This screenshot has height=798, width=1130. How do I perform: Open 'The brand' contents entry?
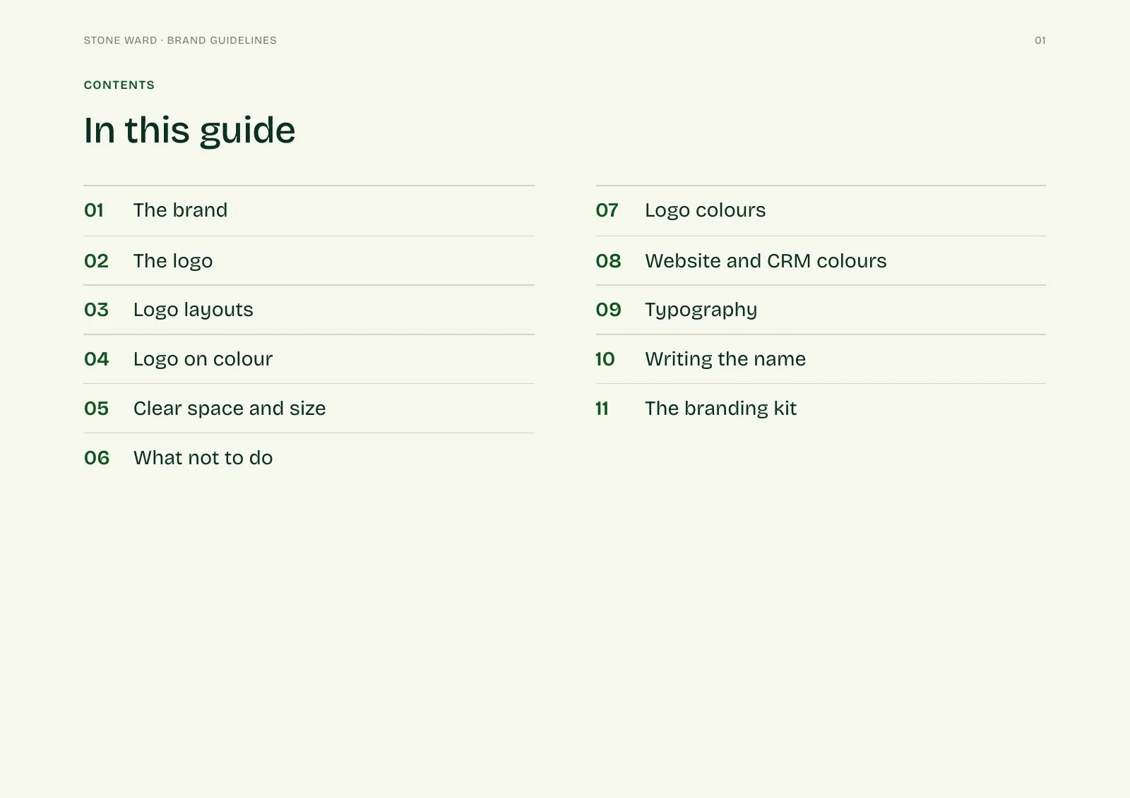pos(309,210)
